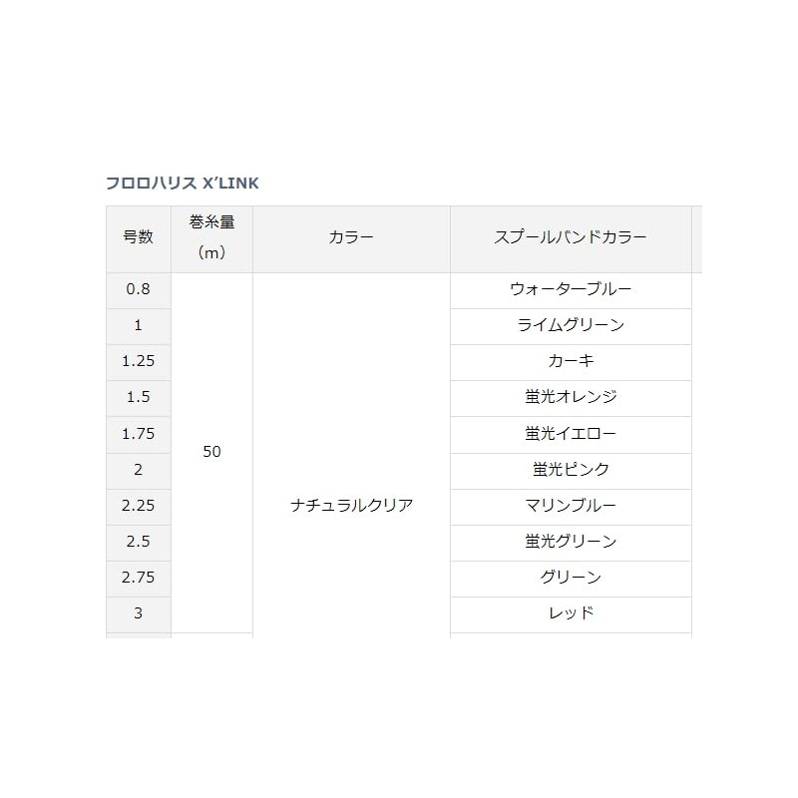Click the フロロハリス X'LINK heading
This screenshot has height=798, width=798.
(183, 184)
